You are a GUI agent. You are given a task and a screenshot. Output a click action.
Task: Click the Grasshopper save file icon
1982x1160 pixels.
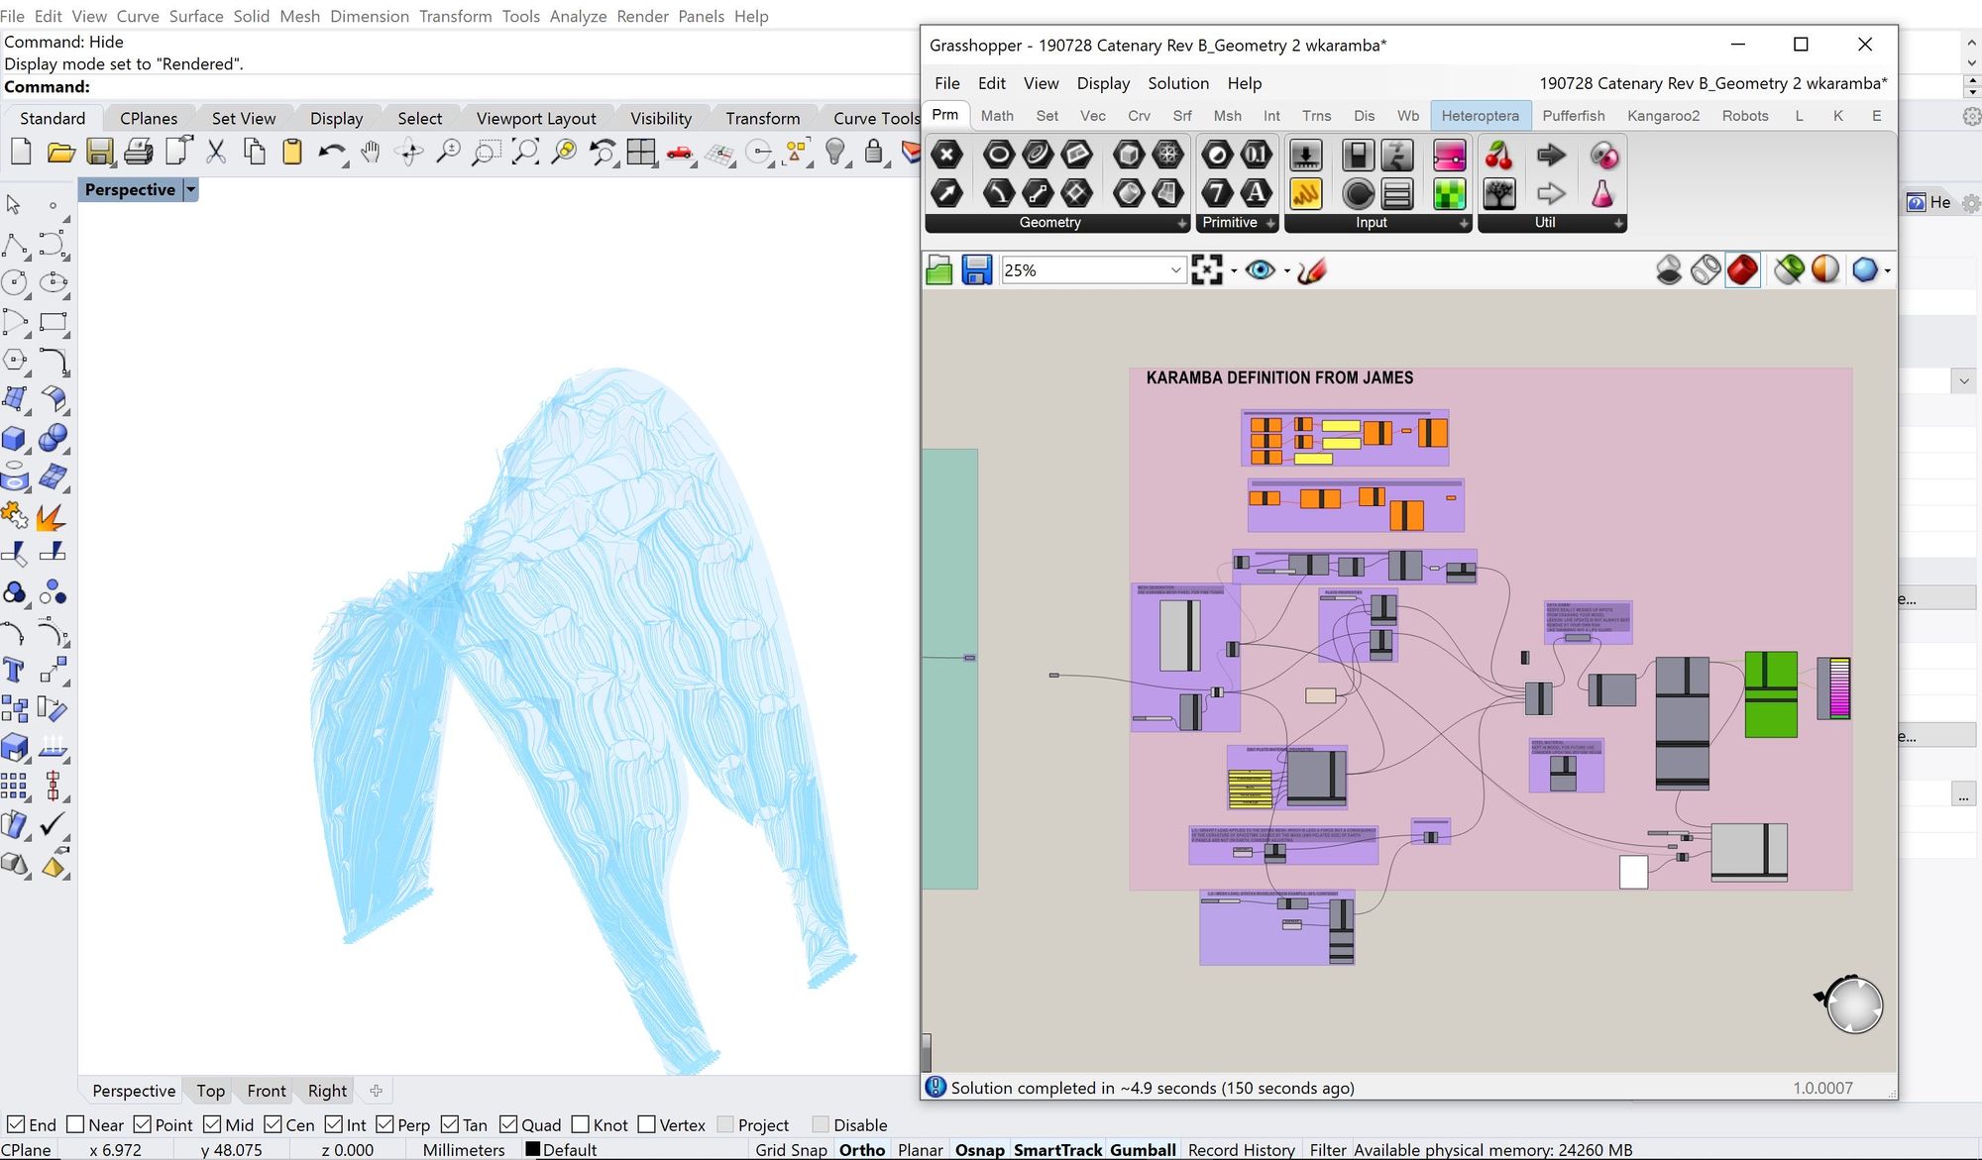point(976,270)
